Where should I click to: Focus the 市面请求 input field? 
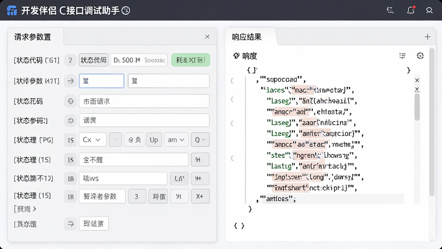tap(144, 101)
